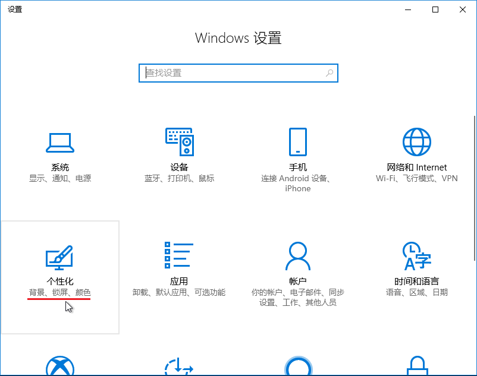Close the 设置 window
This screenshot has width=477, height=376.
[463, 10]
